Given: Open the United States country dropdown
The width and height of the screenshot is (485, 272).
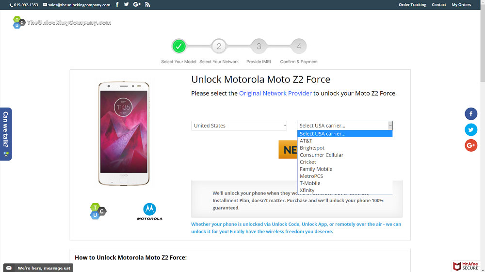Looking at the screenshot, I should point(239,126).
